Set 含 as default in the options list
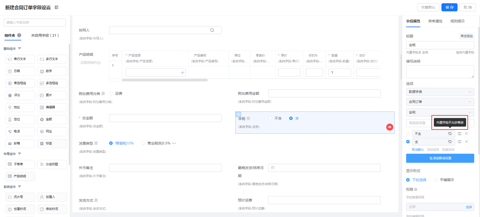480x217 pixels. tap(408, 142)
